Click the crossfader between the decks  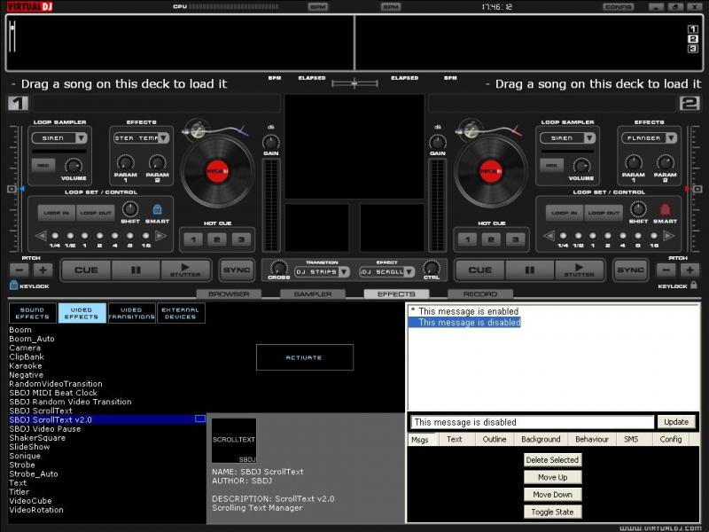354,83
